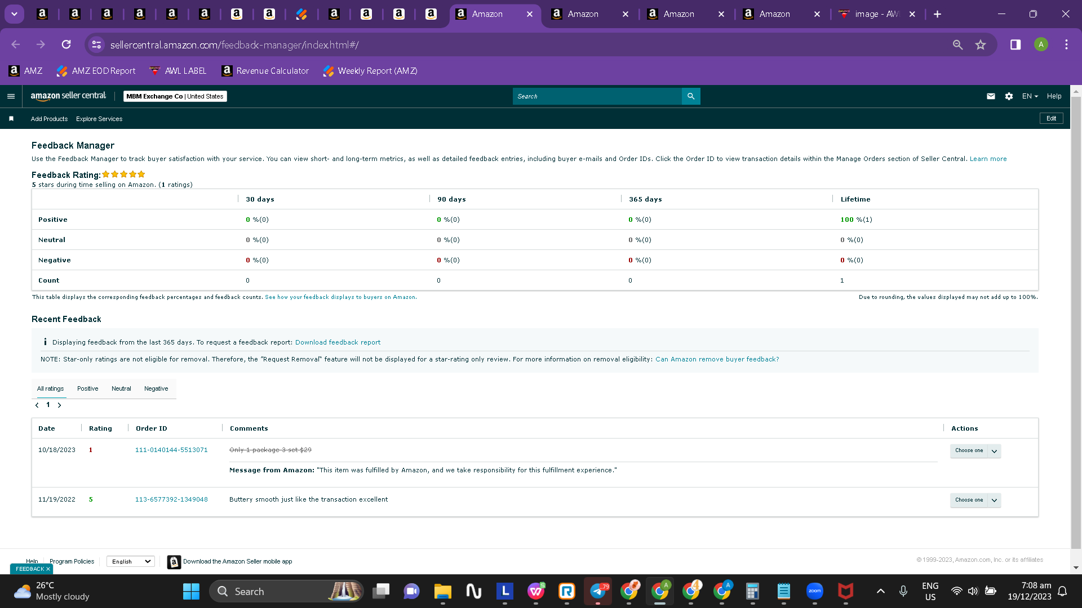Open the English language select in footer
The width and height of the screenshot is (1082, 608).
(x=131, y=561)
